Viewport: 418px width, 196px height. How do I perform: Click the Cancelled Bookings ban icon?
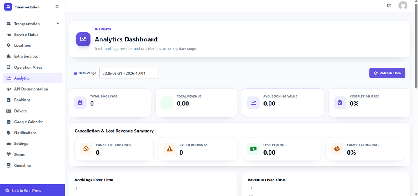point(86,149)
